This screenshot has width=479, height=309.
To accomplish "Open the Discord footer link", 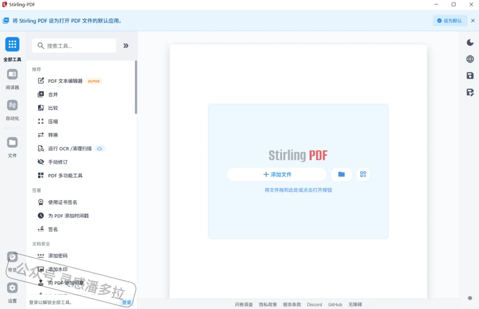I will pyautogui.click(x=314, y=305).
